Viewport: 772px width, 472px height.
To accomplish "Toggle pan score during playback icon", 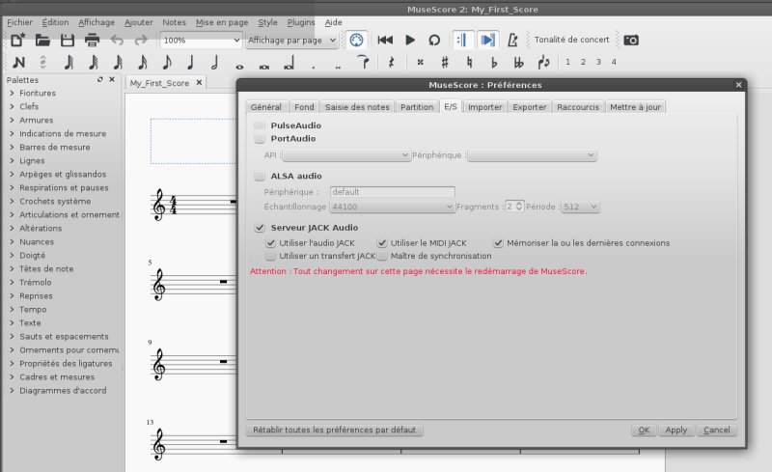I will point(487,40).
